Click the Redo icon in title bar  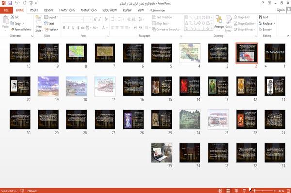coord(25,3)
